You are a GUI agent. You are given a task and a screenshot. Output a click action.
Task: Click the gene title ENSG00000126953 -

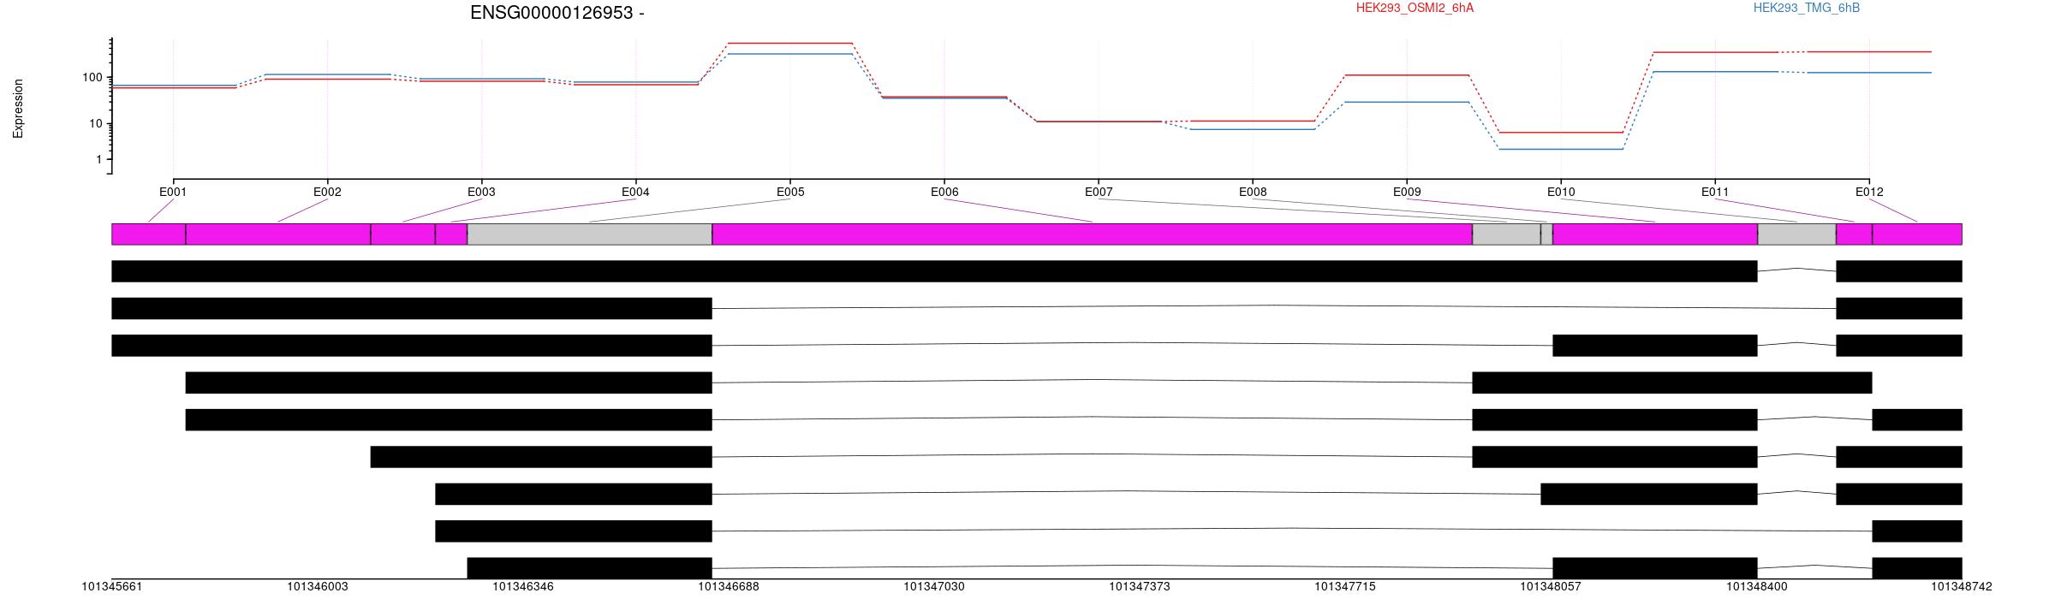tap(557, 13)
